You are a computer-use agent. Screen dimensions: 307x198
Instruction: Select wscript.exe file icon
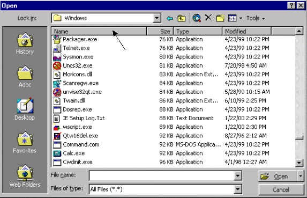pyautogui.click(x=57, y=127)
